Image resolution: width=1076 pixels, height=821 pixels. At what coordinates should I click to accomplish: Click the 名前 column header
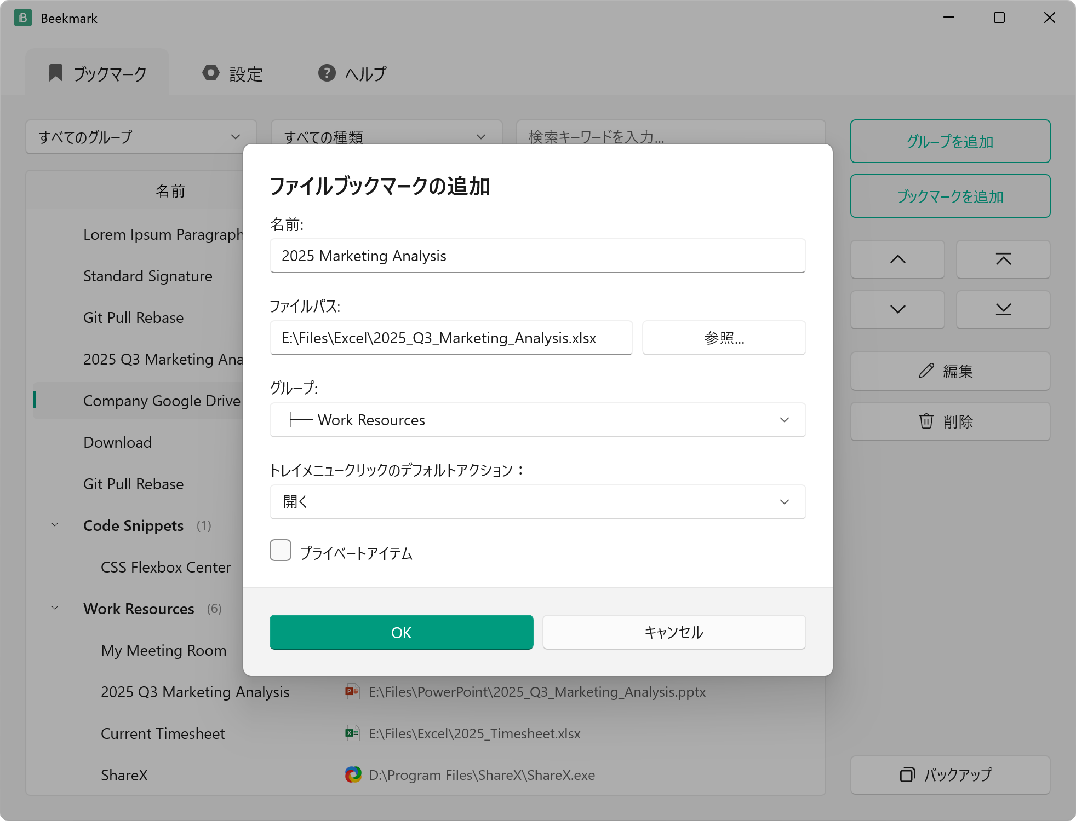click(x=170, y=190)
